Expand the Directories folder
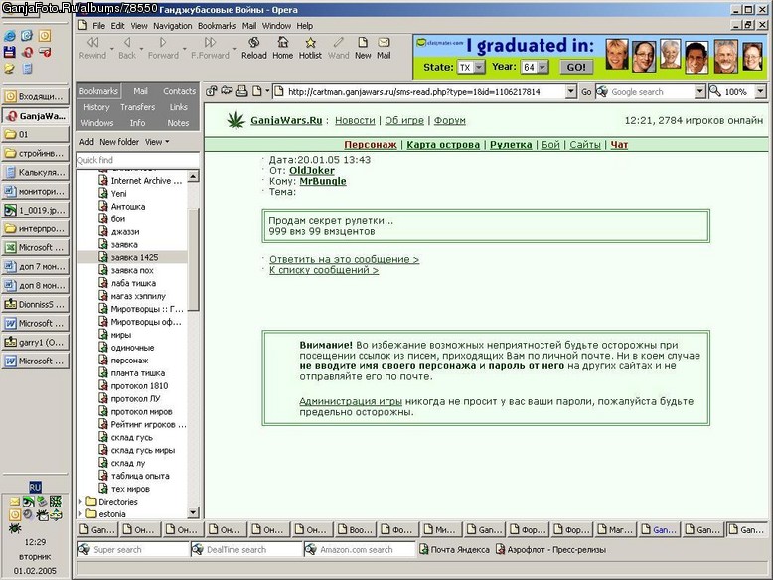The image size is (773, 580). coord(80,502)
